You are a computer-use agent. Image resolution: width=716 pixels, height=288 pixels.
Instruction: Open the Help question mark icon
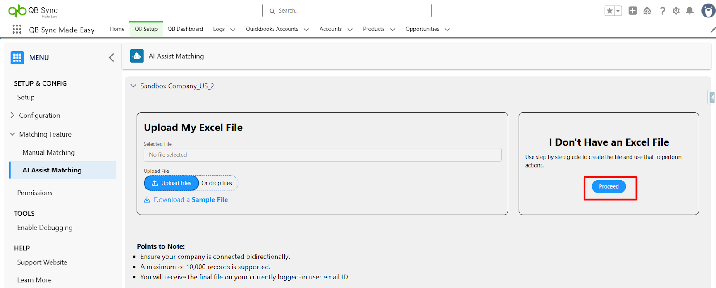662,11
